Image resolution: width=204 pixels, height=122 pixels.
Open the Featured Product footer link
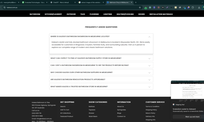point(67,116)
